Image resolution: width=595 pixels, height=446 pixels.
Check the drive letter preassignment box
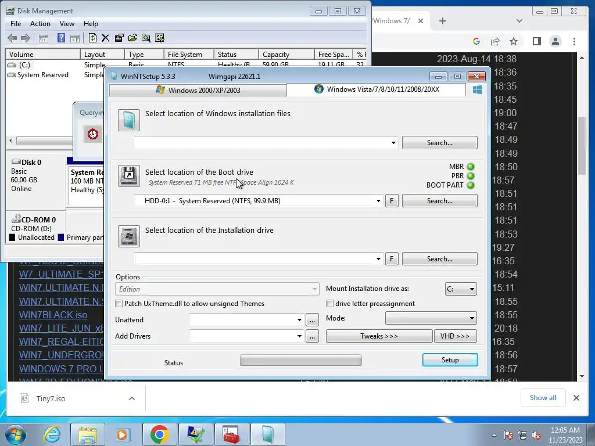tap(330, 304)
